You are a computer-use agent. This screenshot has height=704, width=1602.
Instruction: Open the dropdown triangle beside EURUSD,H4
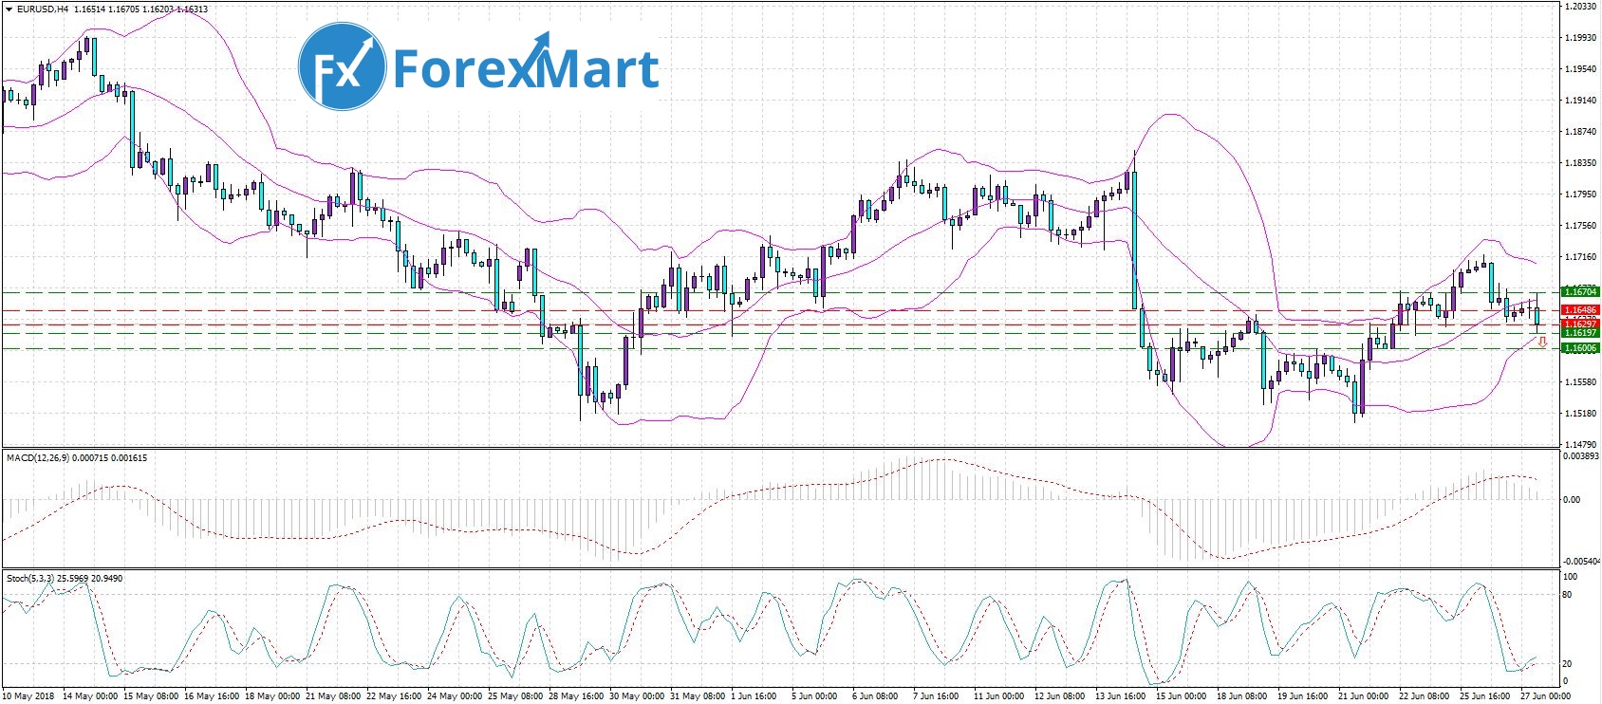8,9
